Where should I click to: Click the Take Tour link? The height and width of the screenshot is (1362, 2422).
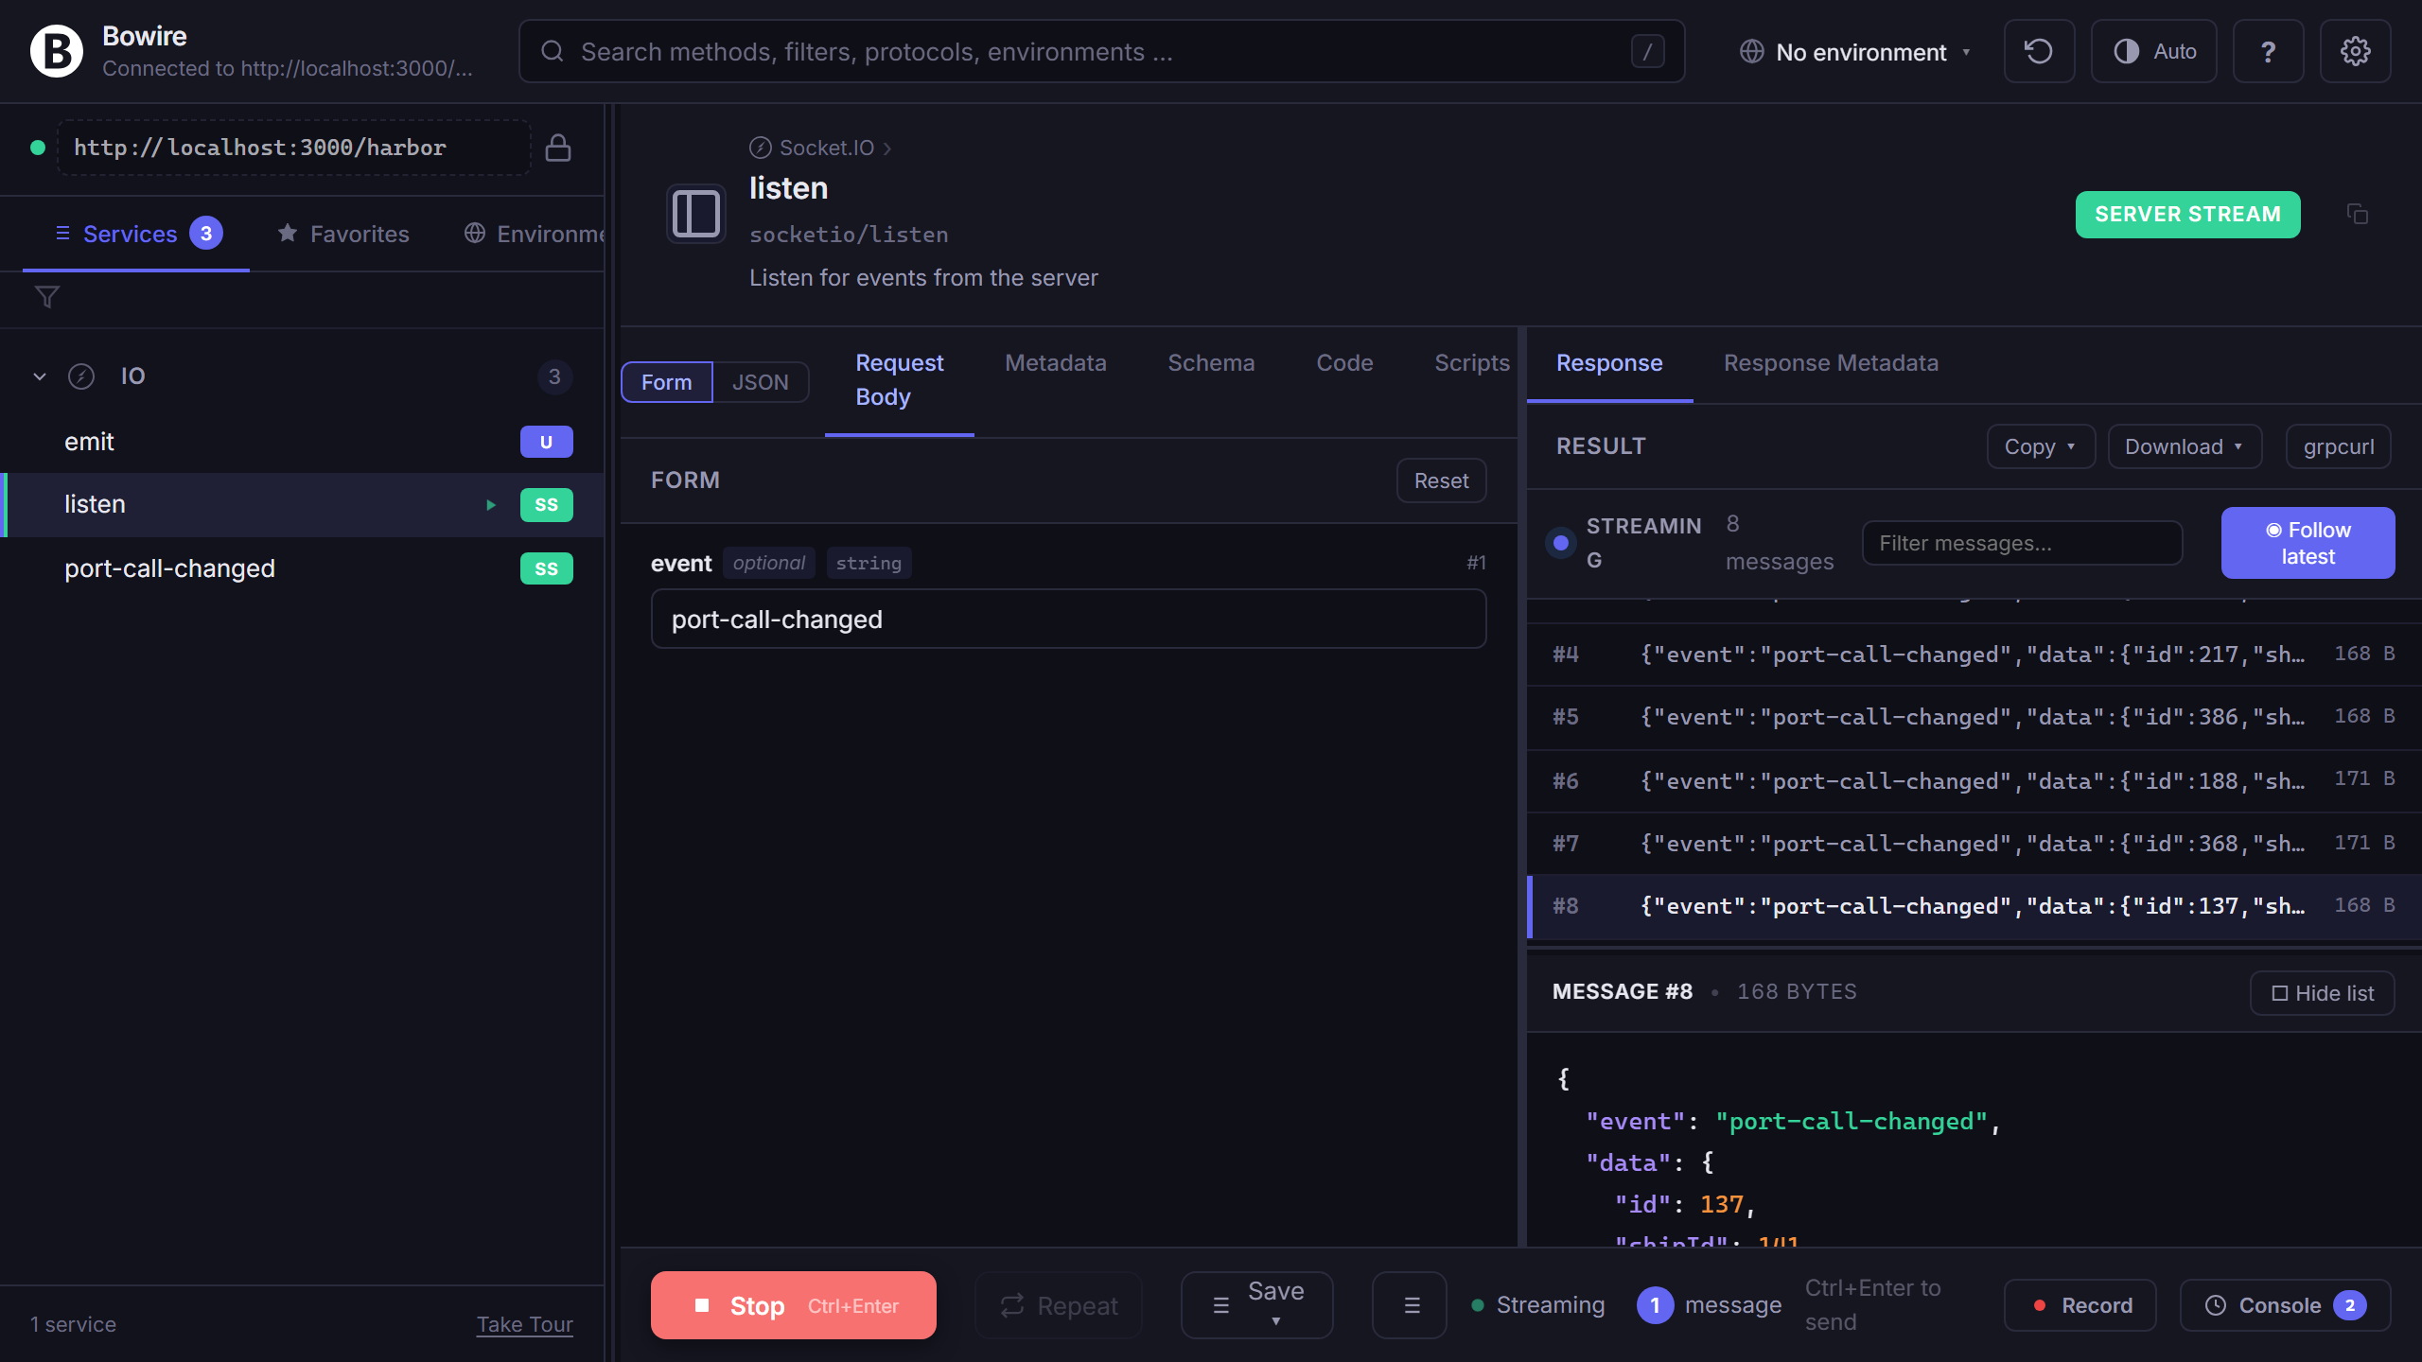click(525, 1324)
